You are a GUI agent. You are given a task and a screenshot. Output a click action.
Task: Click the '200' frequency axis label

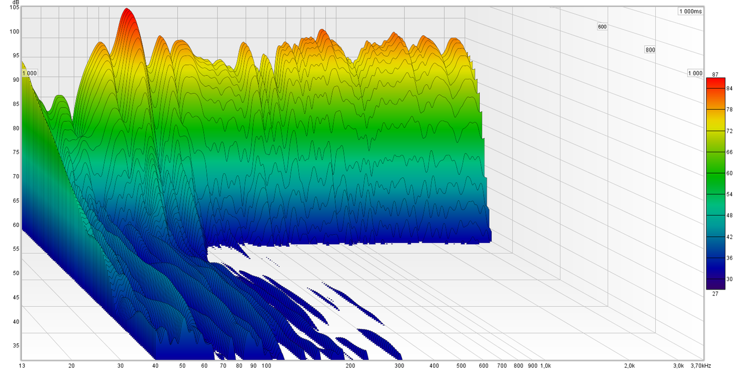coord(350,365)
